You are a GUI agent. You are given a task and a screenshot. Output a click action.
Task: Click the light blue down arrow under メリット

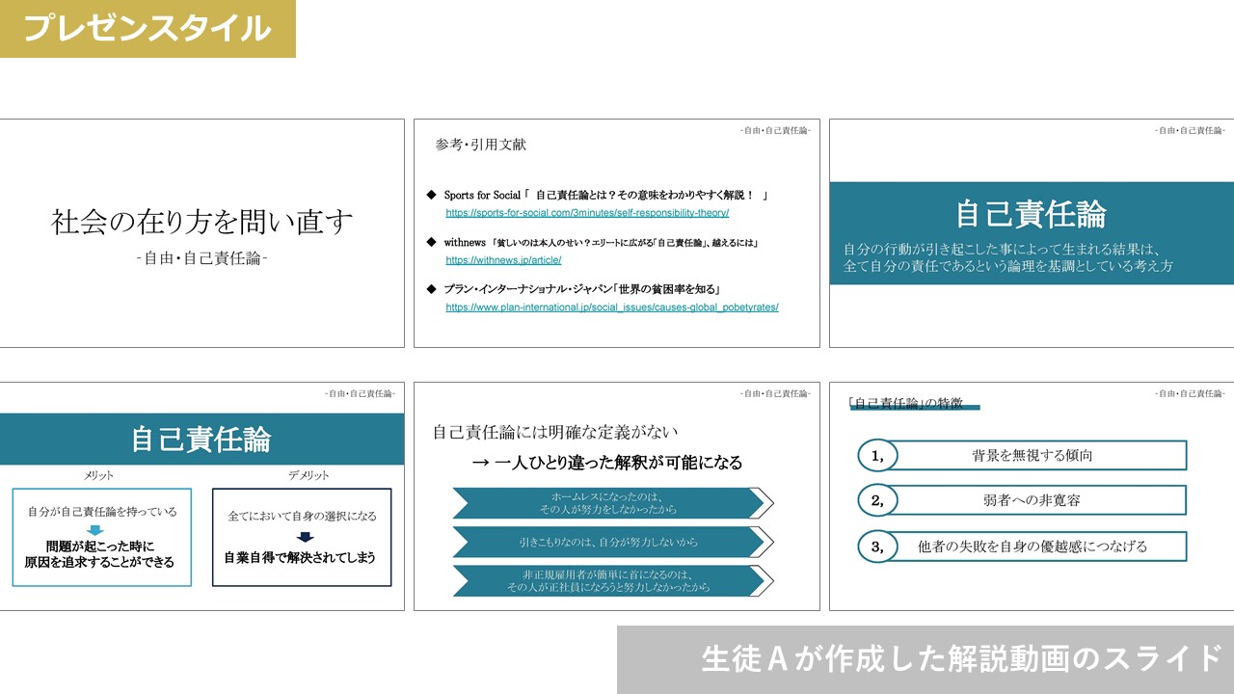point(94,530)
